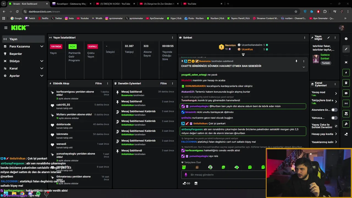This screenshot has width=352, height=198.
Task: Toggle the broadcast signal icon in the right toolbar
Action: tap(346, 103)
